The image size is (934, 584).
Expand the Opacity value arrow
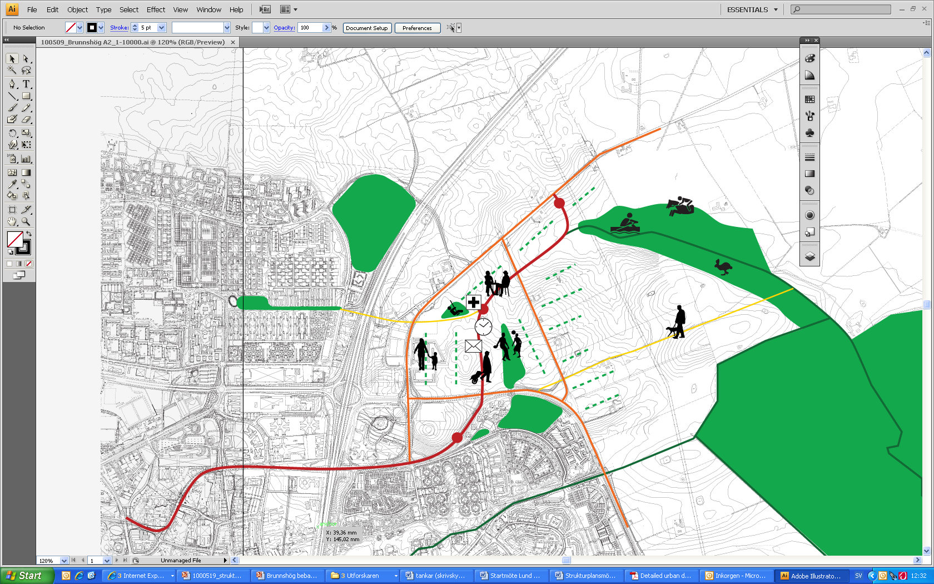[326, 27]
